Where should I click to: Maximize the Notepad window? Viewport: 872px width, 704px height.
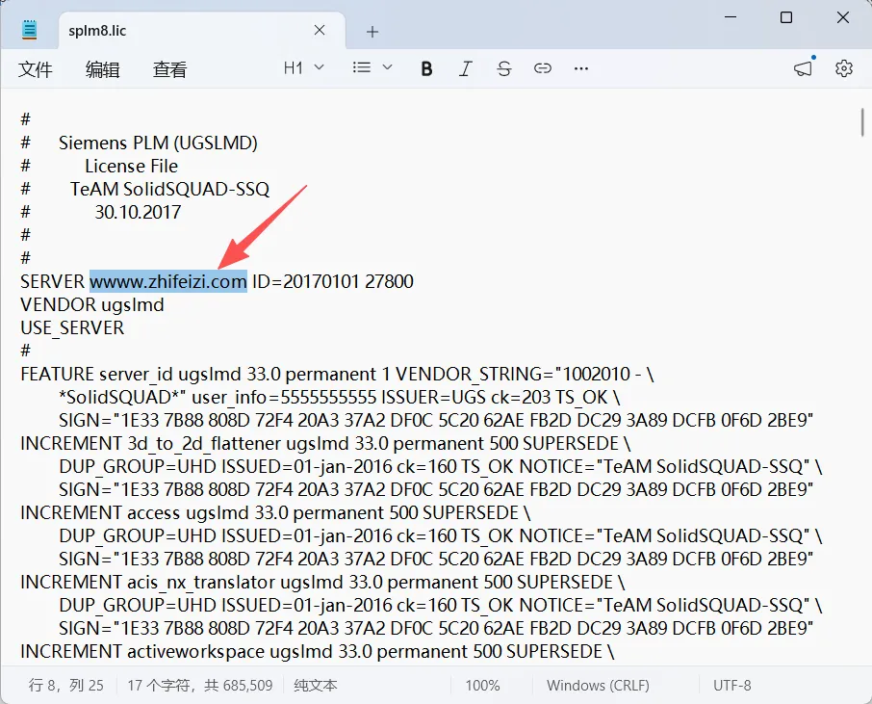pos(786,17)
